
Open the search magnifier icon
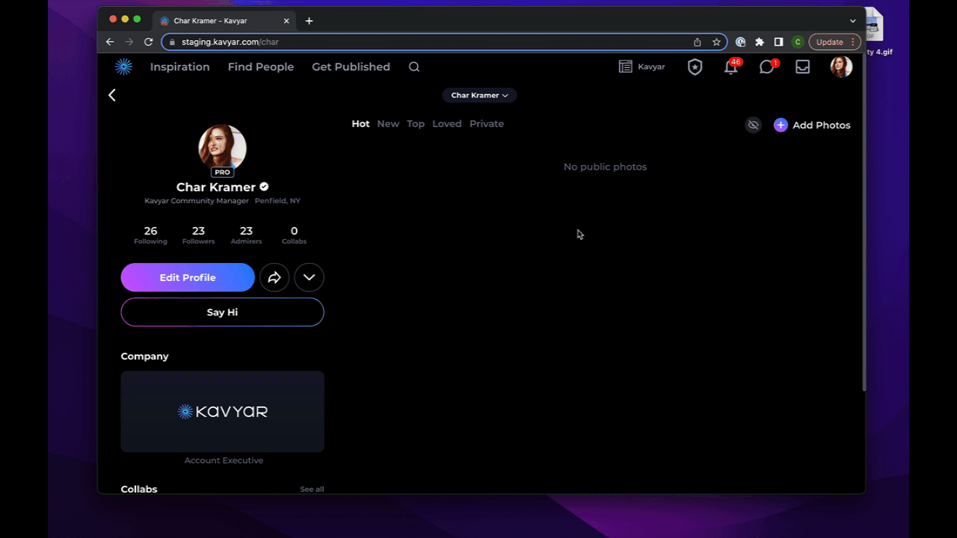pos(414,67)
